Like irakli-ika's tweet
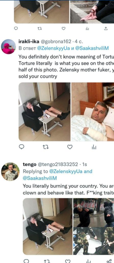Image resolution: width=114 pixels, height=263 pixels. pyautogui.click(x=70, y=147)
